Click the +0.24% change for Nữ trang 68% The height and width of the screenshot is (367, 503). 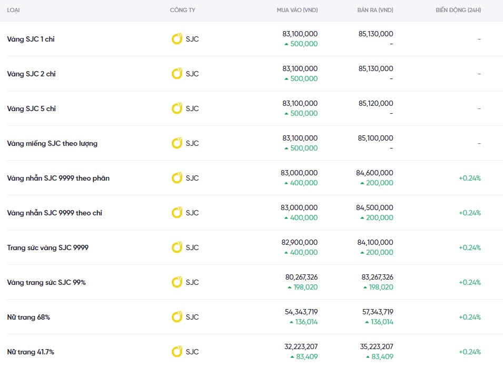(x=469, y=317)
